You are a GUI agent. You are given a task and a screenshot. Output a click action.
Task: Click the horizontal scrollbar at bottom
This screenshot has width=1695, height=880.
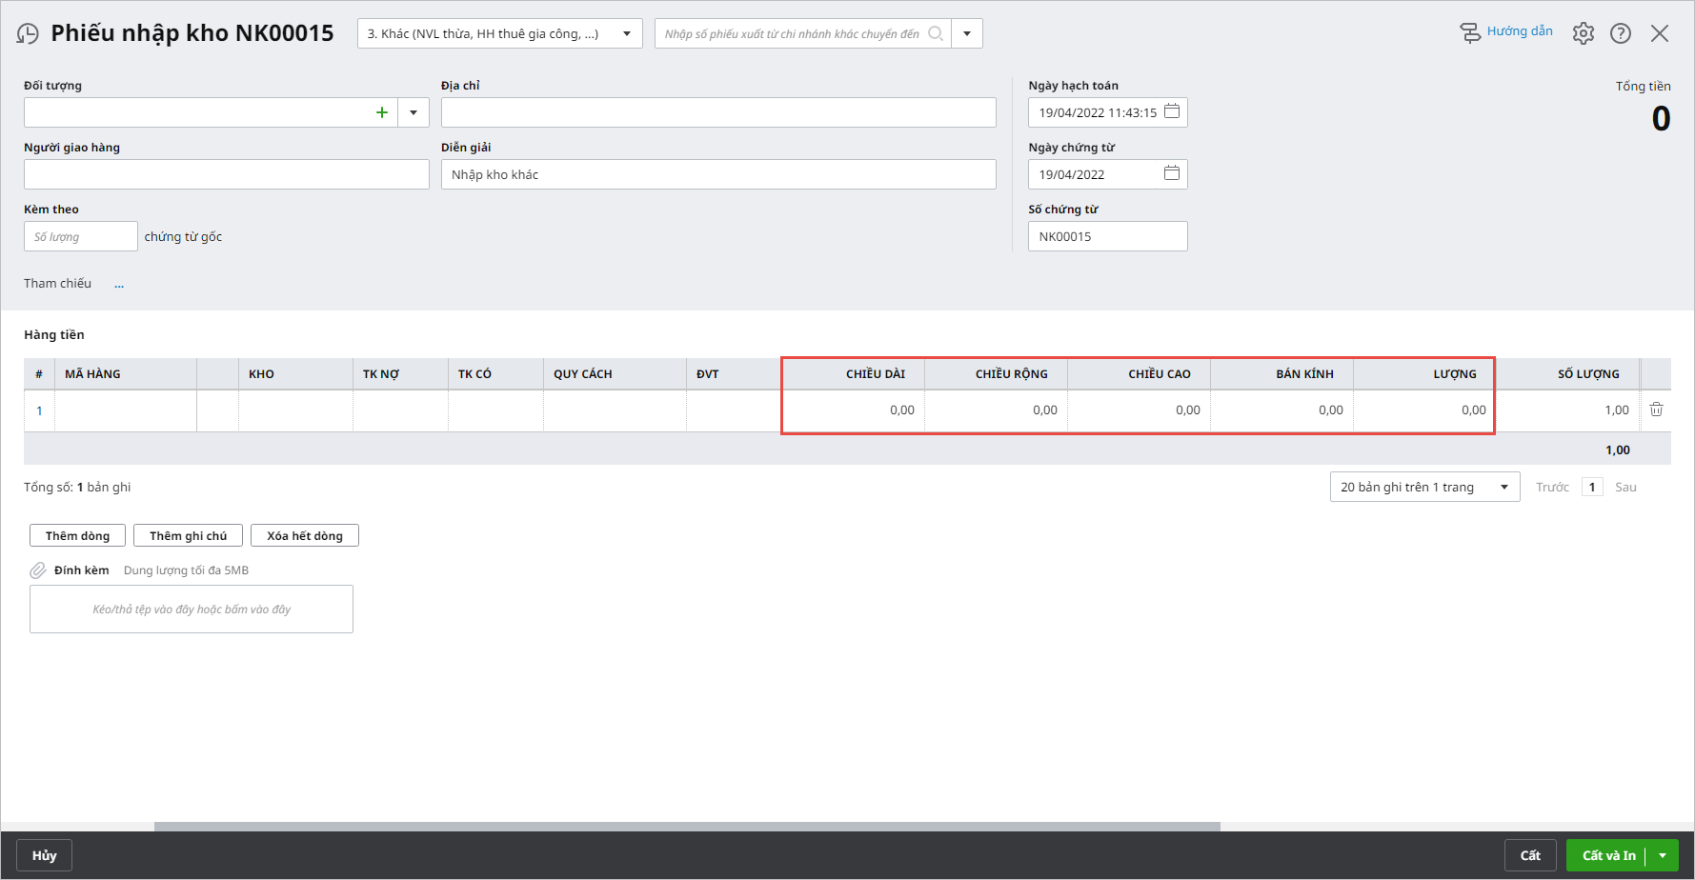pyautogui.click(x=686, y=827)
